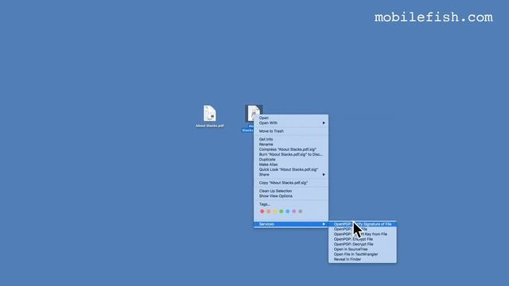This screenshot has width=509, height=286.
Task: Choose OpenPGP: Encrypt File
Action: (363, 239)
